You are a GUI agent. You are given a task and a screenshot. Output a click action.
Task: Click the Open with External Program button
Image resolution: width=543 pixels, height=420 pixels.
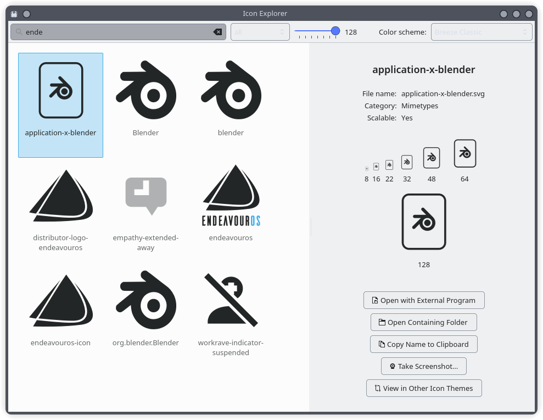[x=423, y=300]
